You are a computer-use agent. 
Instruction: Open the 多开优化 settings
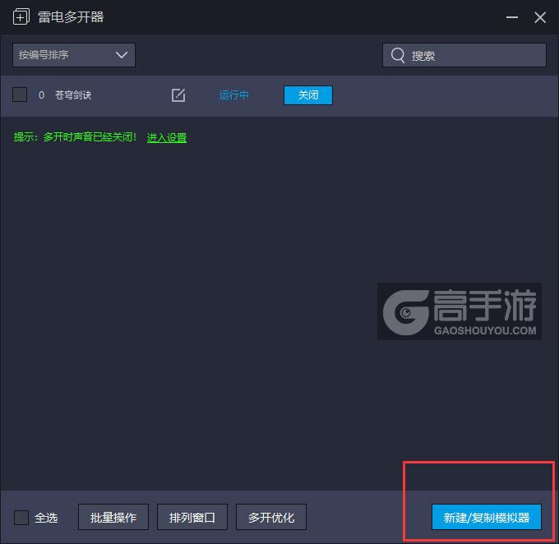click(271, 517)
